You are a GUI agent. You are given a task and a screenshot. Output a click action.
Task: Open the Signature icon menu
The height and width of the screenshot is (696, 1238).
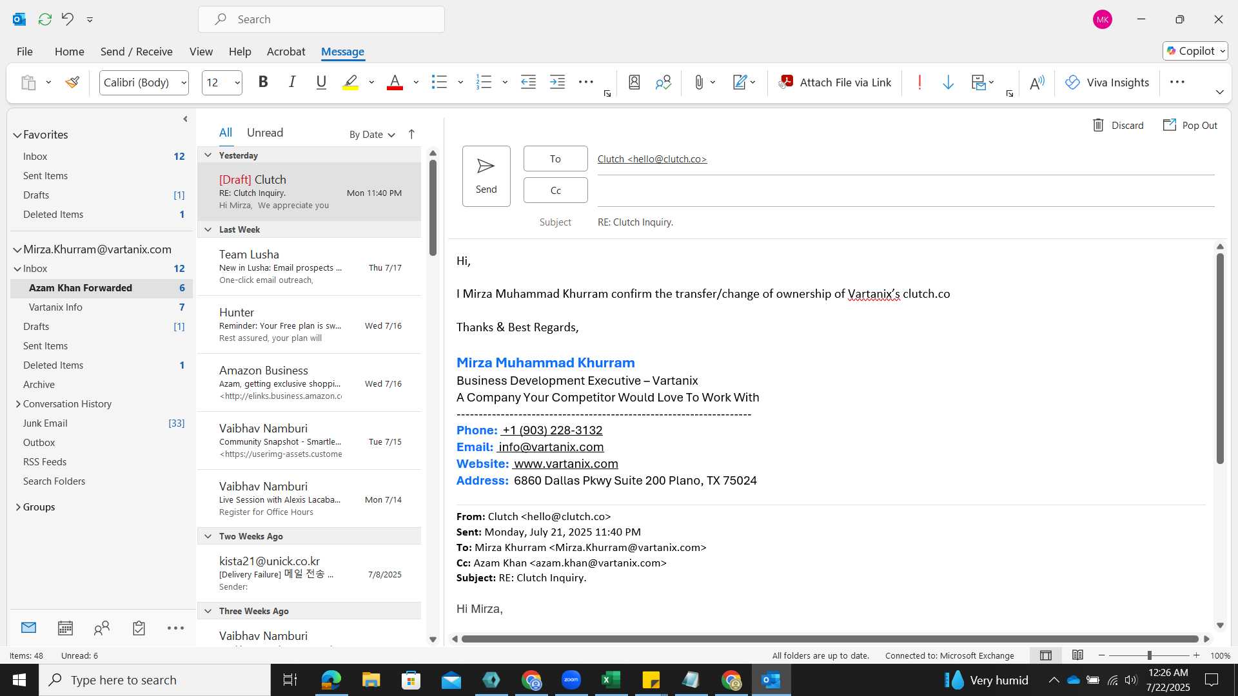click(x=743, y=82)
